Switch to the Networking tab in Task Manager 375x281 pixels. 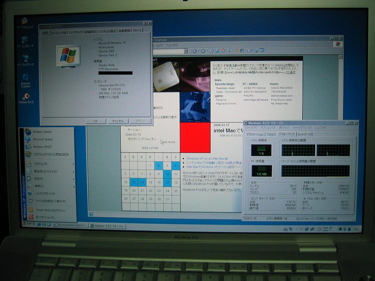pos(304,134)
